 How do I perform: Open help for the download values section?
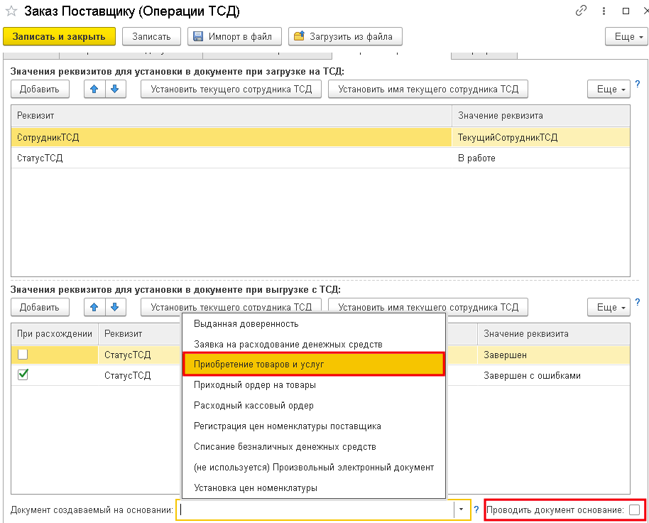click(x=638, y=302)
